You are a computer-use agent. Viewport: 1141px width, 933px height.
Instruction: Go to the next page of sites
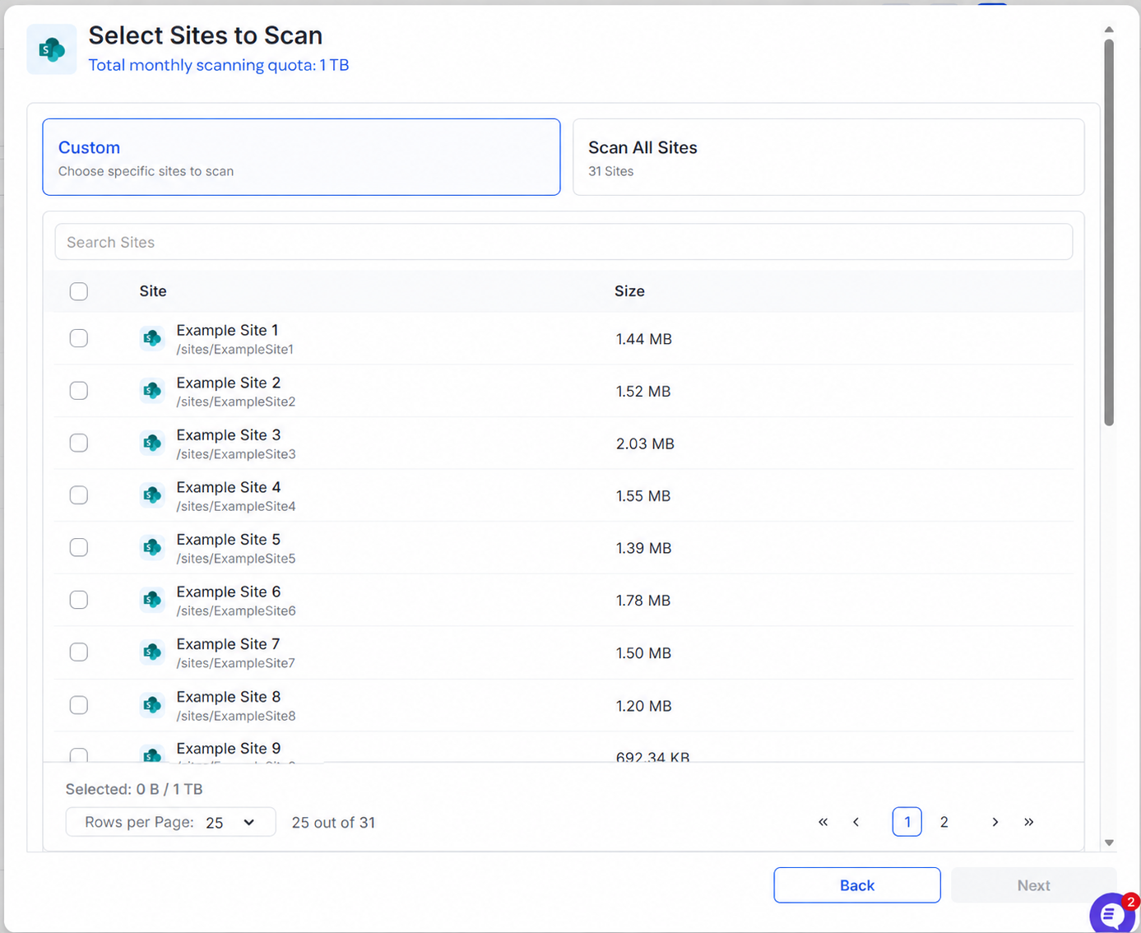(995, 822)
